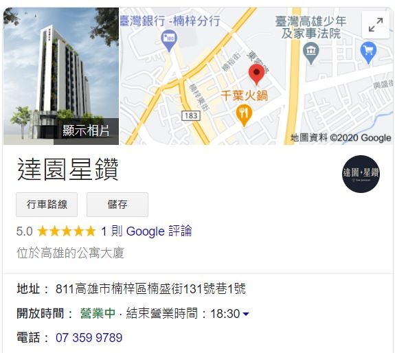Click the 營業中 open status text
The image size is (395, 353).
tap(98, 313)
